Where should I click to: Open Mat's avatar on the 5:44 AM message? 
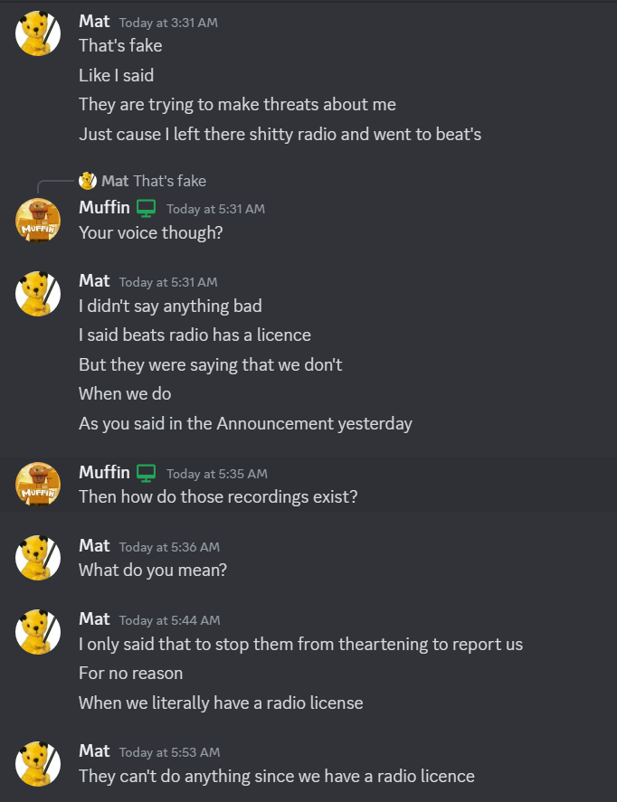pyautogui.click(x=38, y=632)
